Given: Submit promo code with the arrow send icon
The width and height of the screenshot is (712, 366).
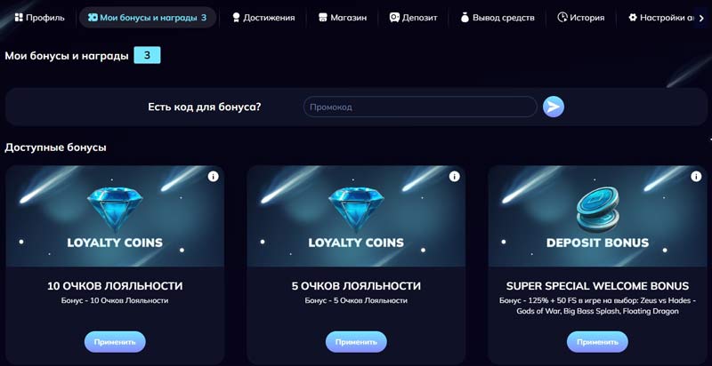Looking at the screenshot, I should pyautogui.click(x=554, y=107).
